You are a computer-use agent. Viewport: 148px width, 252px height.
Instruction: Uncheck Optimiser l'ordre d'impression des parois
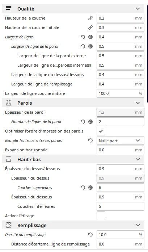coord(101,131)
